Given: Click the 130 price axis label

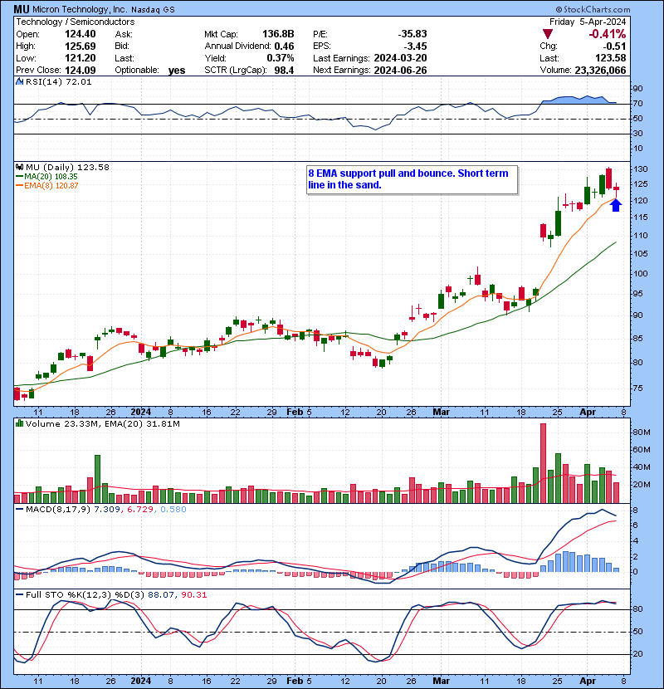Looking at the screenshot, I should (x=640, y=169).
